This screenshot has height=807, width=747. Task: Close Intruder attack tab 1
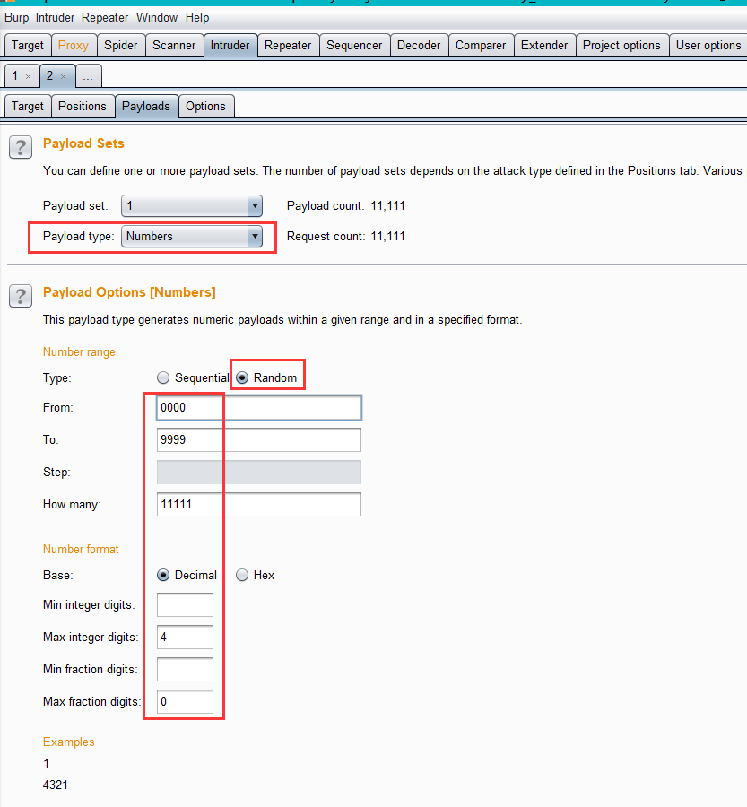29,77
